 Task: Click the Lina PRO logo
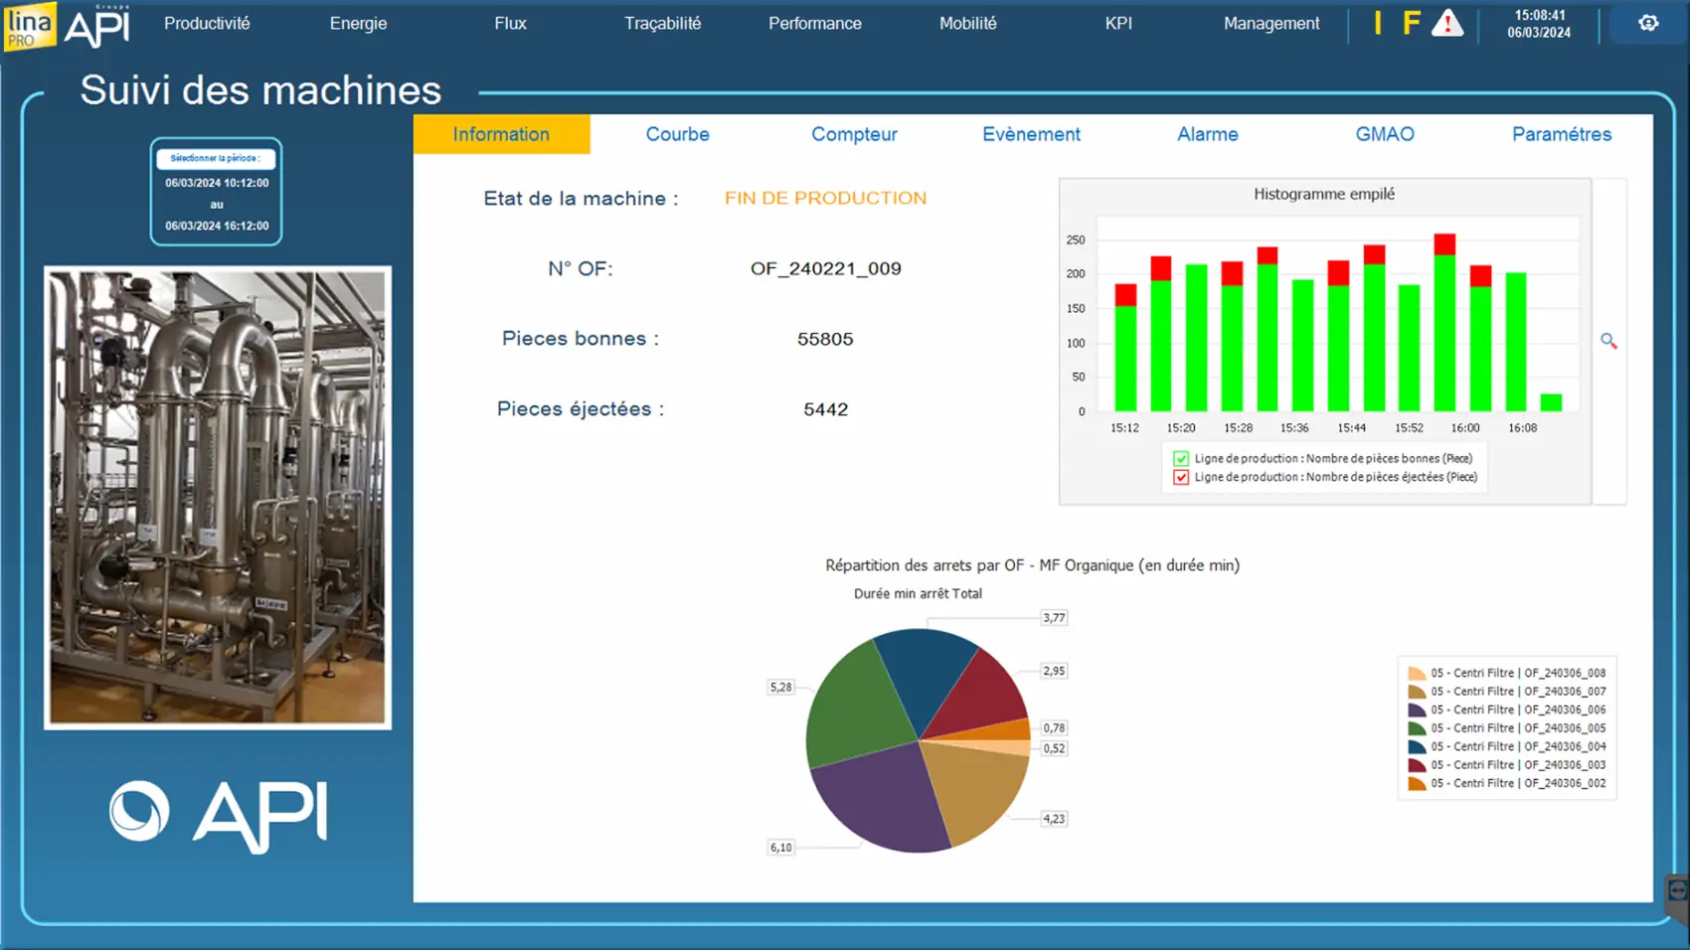(29, 25)
